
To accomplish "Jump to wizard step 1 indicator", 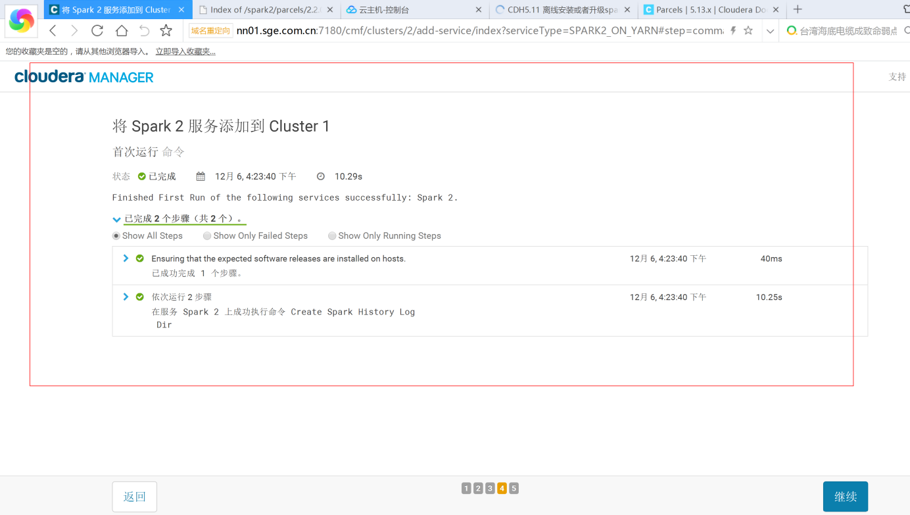I will (466, 488).
